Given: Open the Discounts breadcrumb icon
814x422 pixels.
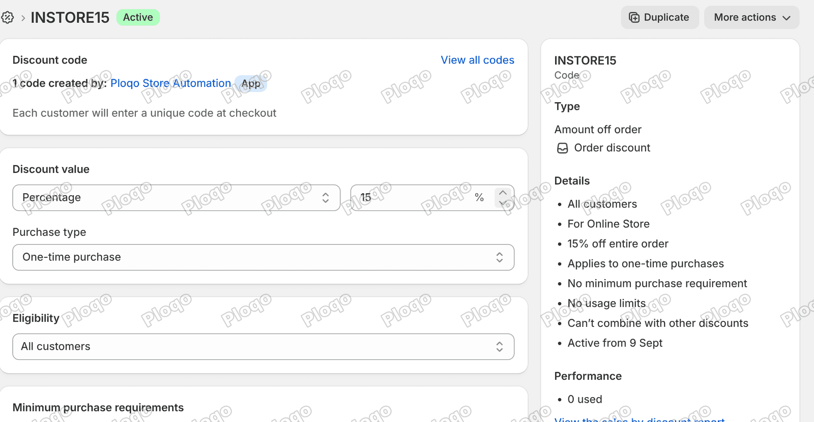Looking at the screenshot, I should 7,18.
